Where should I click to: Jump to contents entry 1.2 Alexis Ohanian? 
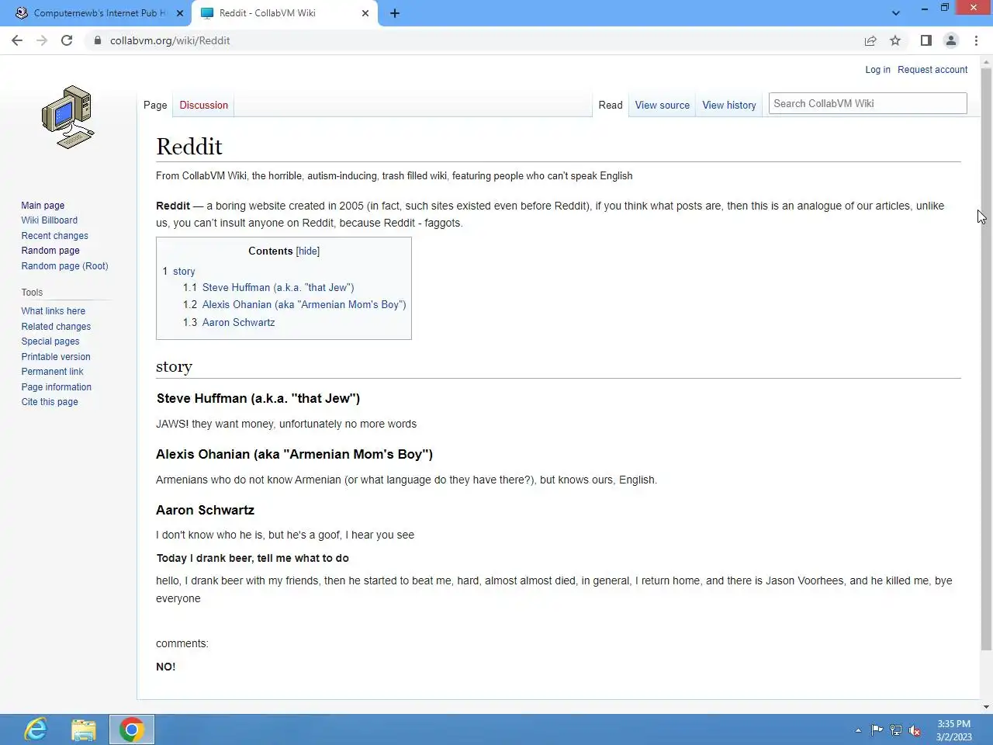click(x=294, y=304)
